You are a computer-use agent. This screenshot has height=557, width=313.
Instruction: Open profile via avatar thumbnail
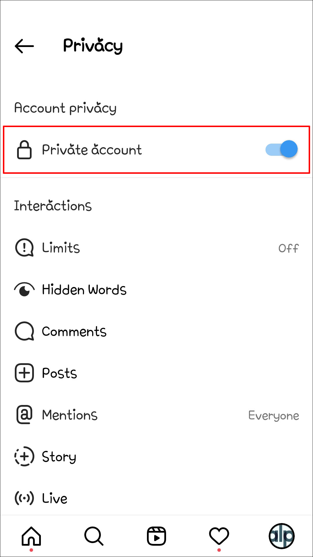[x=282, y=536]
